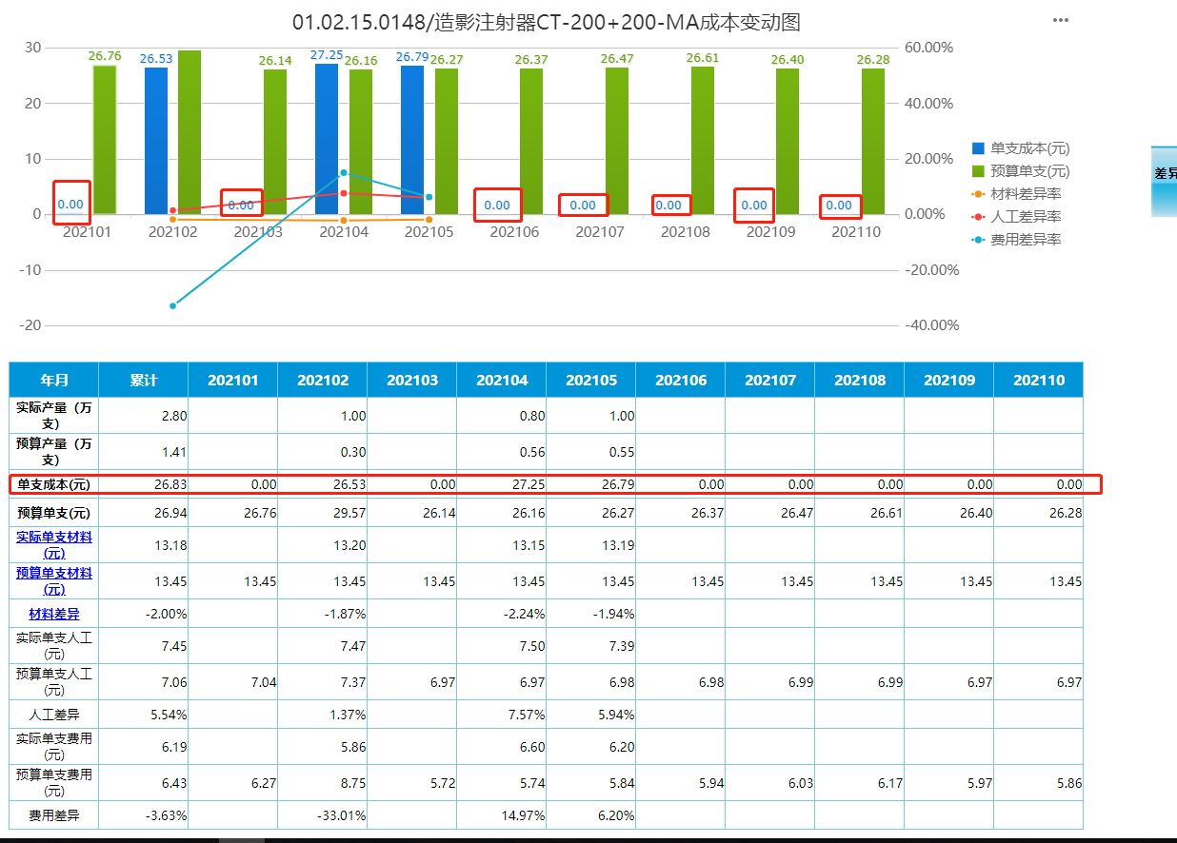Select the 202104 table column header

[x=502, y=380]
